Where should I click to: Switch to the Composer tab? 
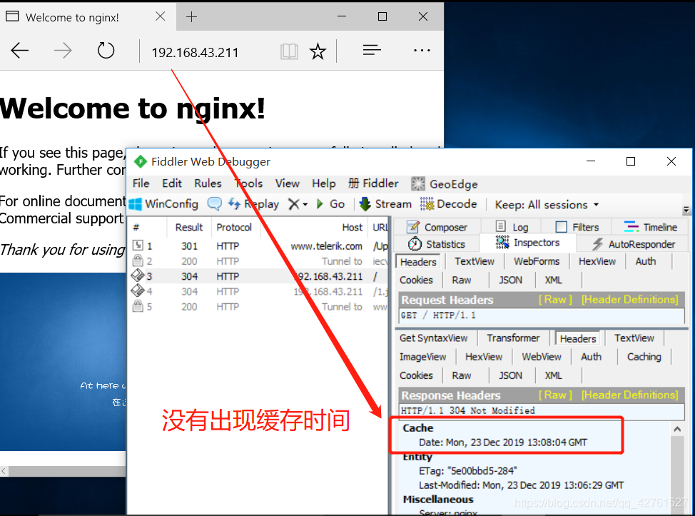(x=437, y=227)
